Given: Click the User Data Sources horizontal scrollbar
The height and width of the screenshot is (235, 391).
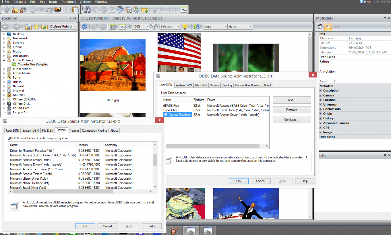Looking at the screenshot, I should 213,146.
